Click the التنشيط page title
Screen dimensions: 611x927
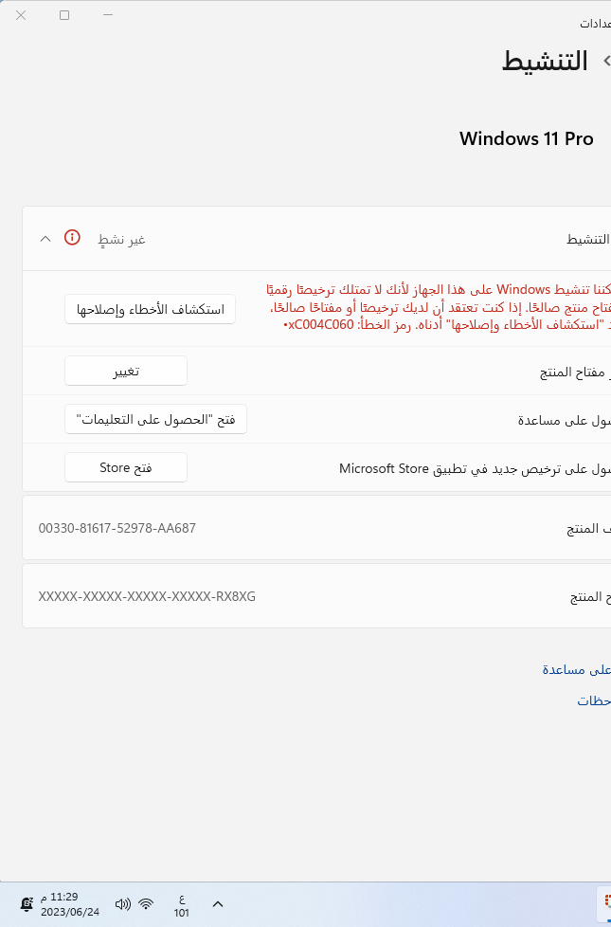coord(545,61)
